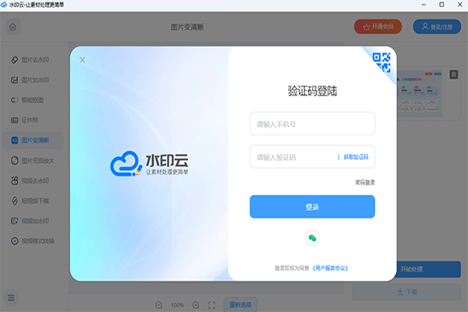Click the zoom out magnifier icon
The height and width of the screenshot is (312, 468).
[x=159, y=304]
